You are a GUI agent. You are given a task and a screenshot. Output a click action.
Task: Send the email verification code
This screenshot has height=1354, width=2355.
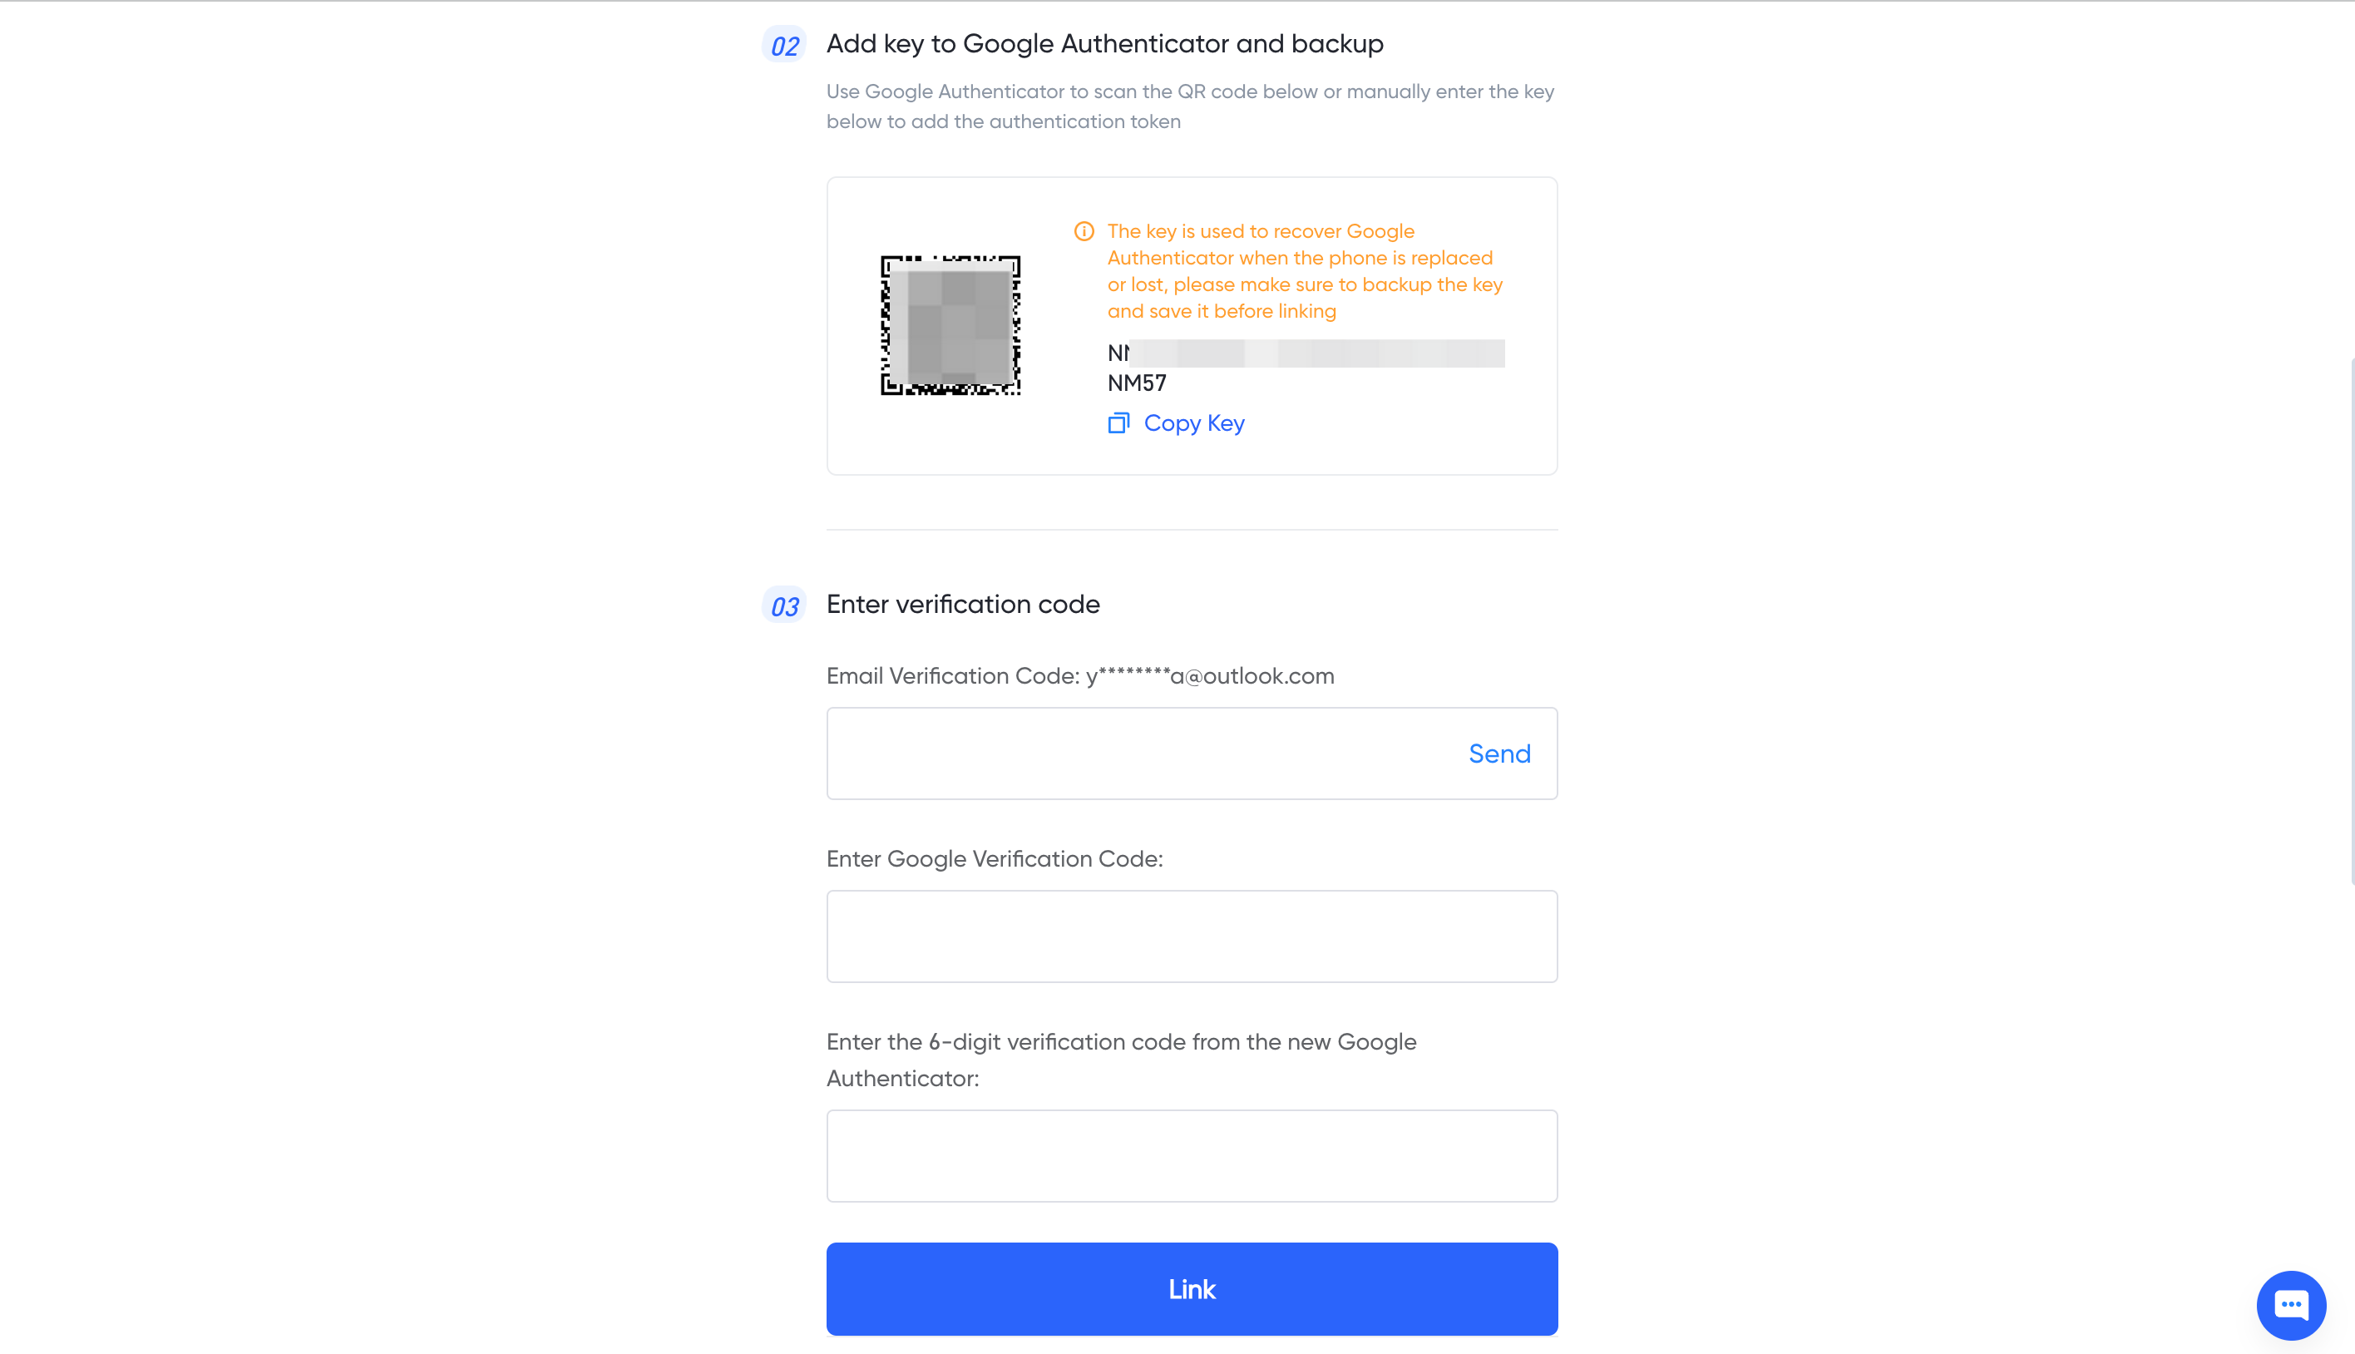point(1498,754)
